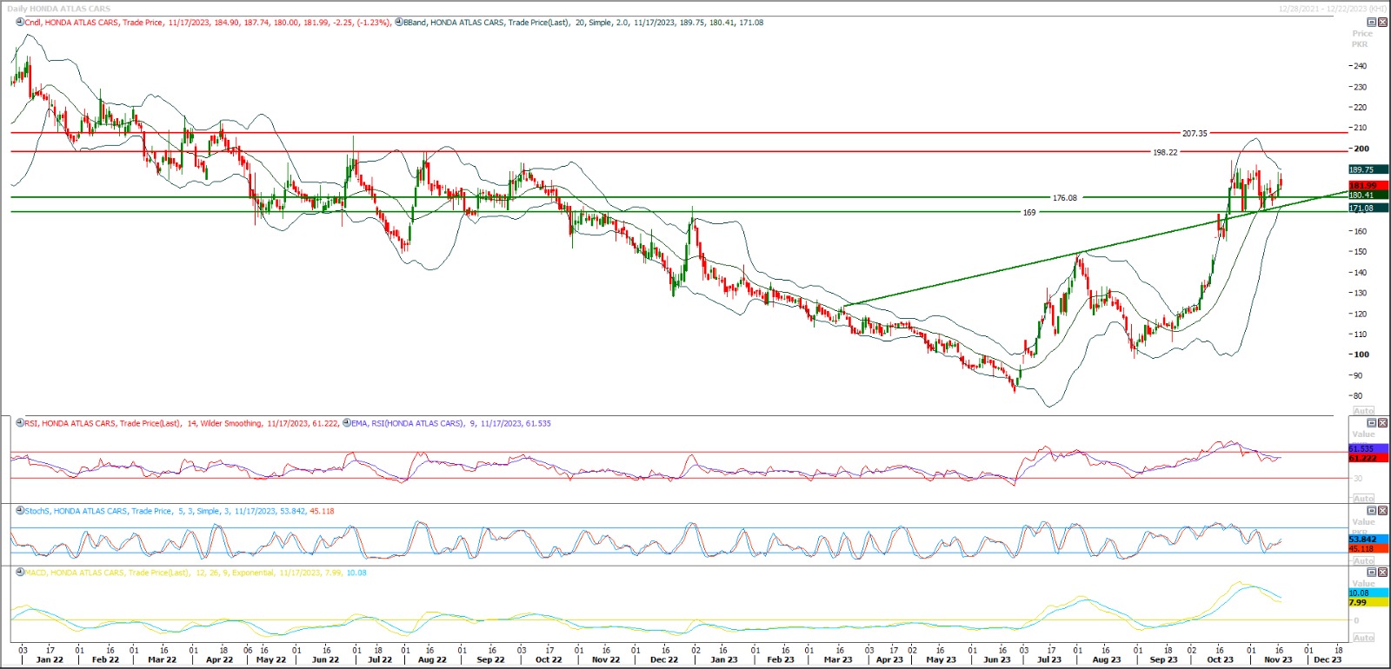The height and width of the screenshot is (669, 1391).
Task: Toggle Auto scale on the RSI axis
Action: (x=1363, y=499)
